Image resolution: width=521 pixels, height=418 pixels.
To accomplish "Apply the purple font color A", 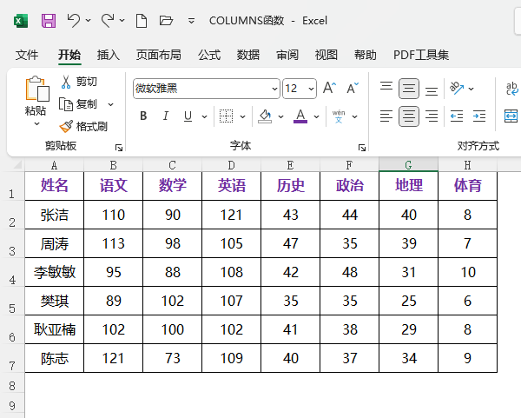I will (300, 116).
